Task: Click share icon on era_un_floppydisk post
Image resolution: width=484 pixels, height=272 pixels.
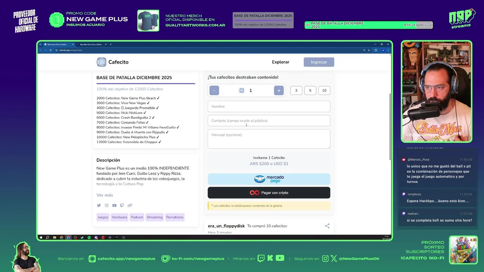Action: [x=327, y=226]
